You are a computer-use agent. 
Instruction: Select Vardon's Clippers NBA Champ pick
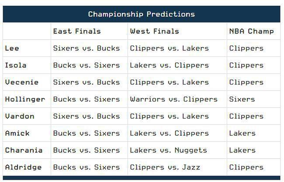(x=246, y=116)
